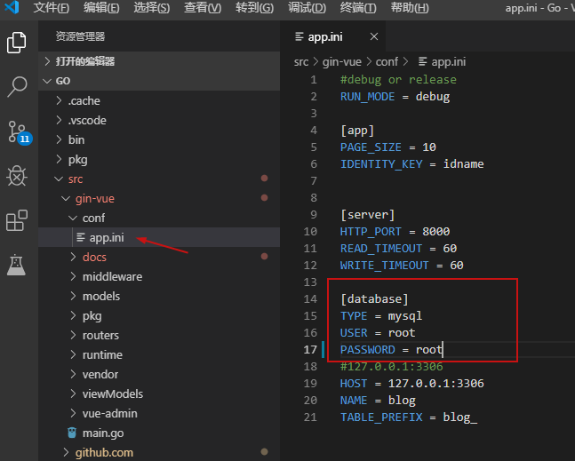The width and height of the screenshot is (575, 461).
Task: Open the Run and Debug view
Action: tap(17, 176)
